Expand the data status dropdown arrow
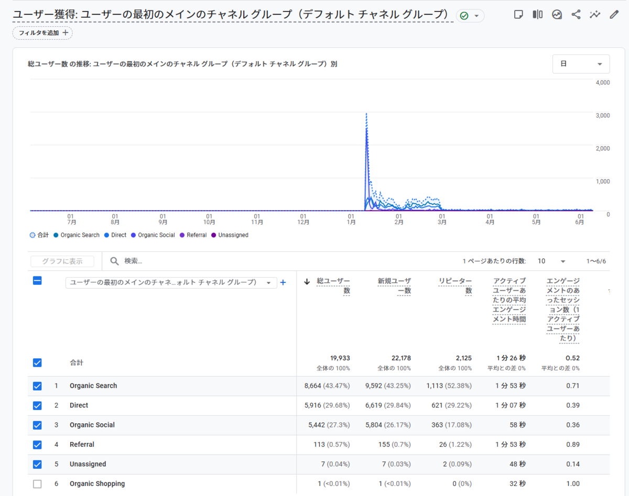The height and width of the screenshot is (496, 629). coord(476,16)
